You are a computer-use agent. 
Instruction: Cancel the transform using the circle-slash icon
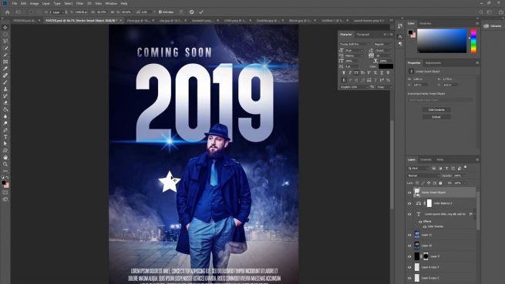(x=192, y=12)
